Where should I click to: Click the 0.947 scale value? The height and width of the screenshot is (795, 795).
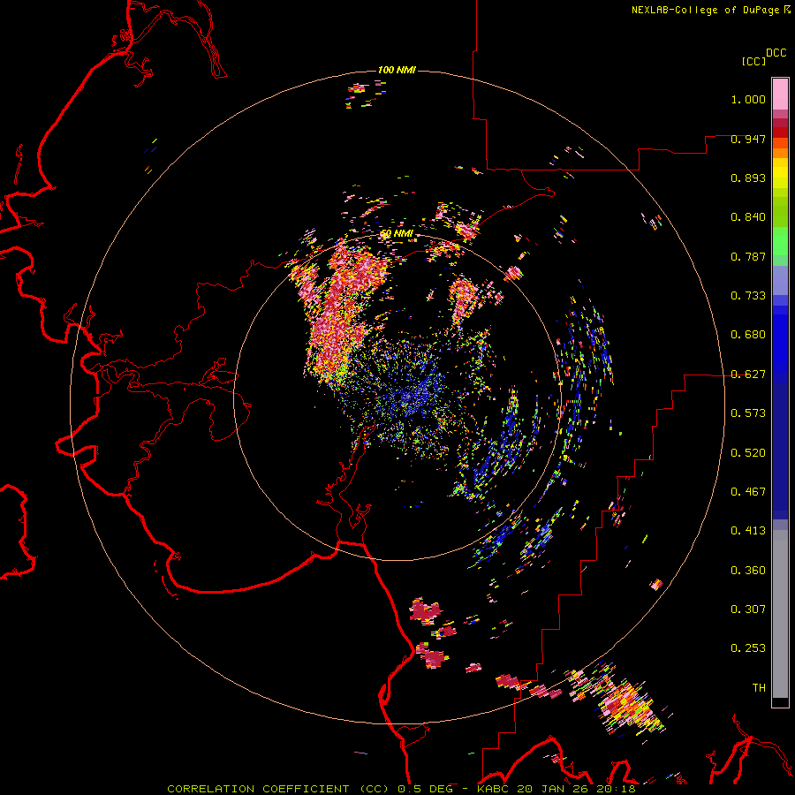tap(748, 139)
